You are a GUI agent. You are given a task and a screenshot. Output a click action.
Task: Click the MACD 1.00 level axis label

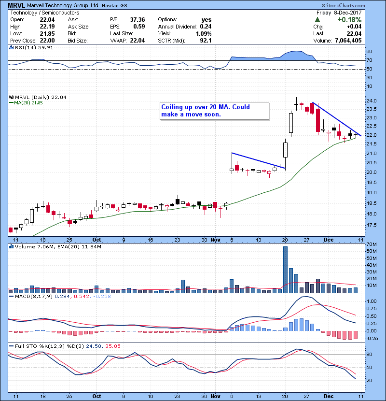tap(372, 301)
